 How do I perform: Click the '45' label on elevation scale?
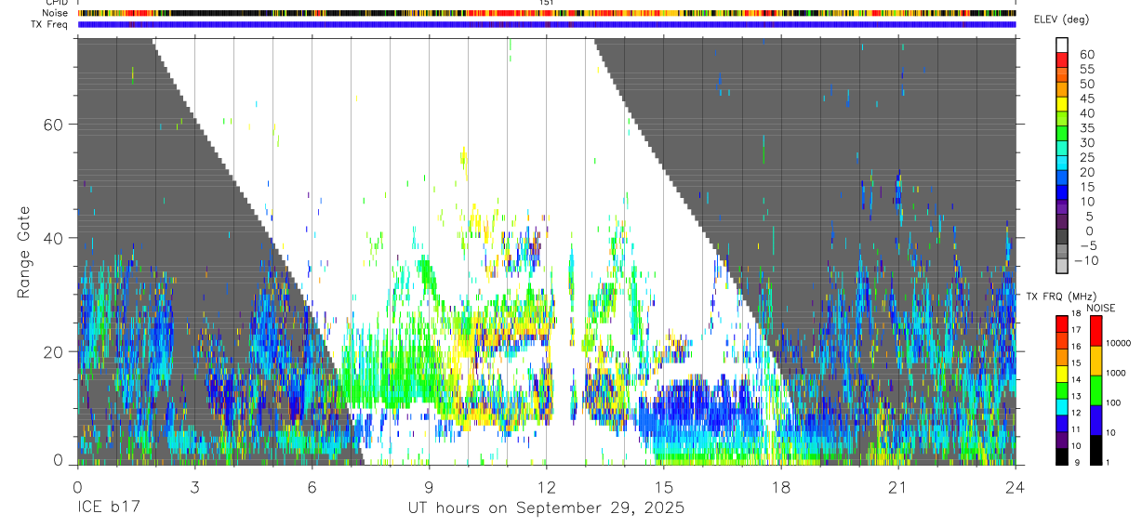coord(1086,99)
